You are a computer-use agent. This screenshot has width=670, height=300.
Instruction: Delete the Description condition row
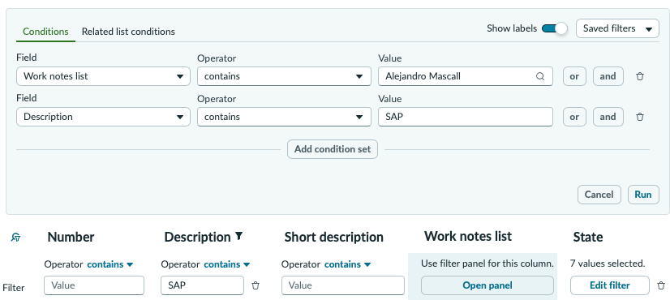pyautogui.click(x=640, y=117)
